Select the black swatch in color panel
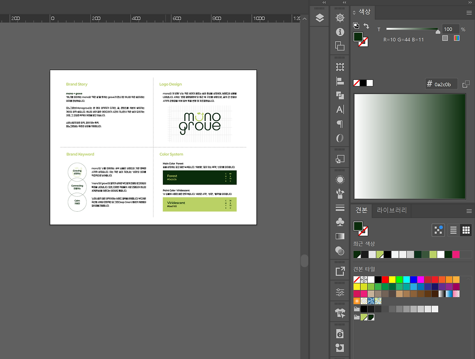The image size is (475, 359). coord(363,83)
